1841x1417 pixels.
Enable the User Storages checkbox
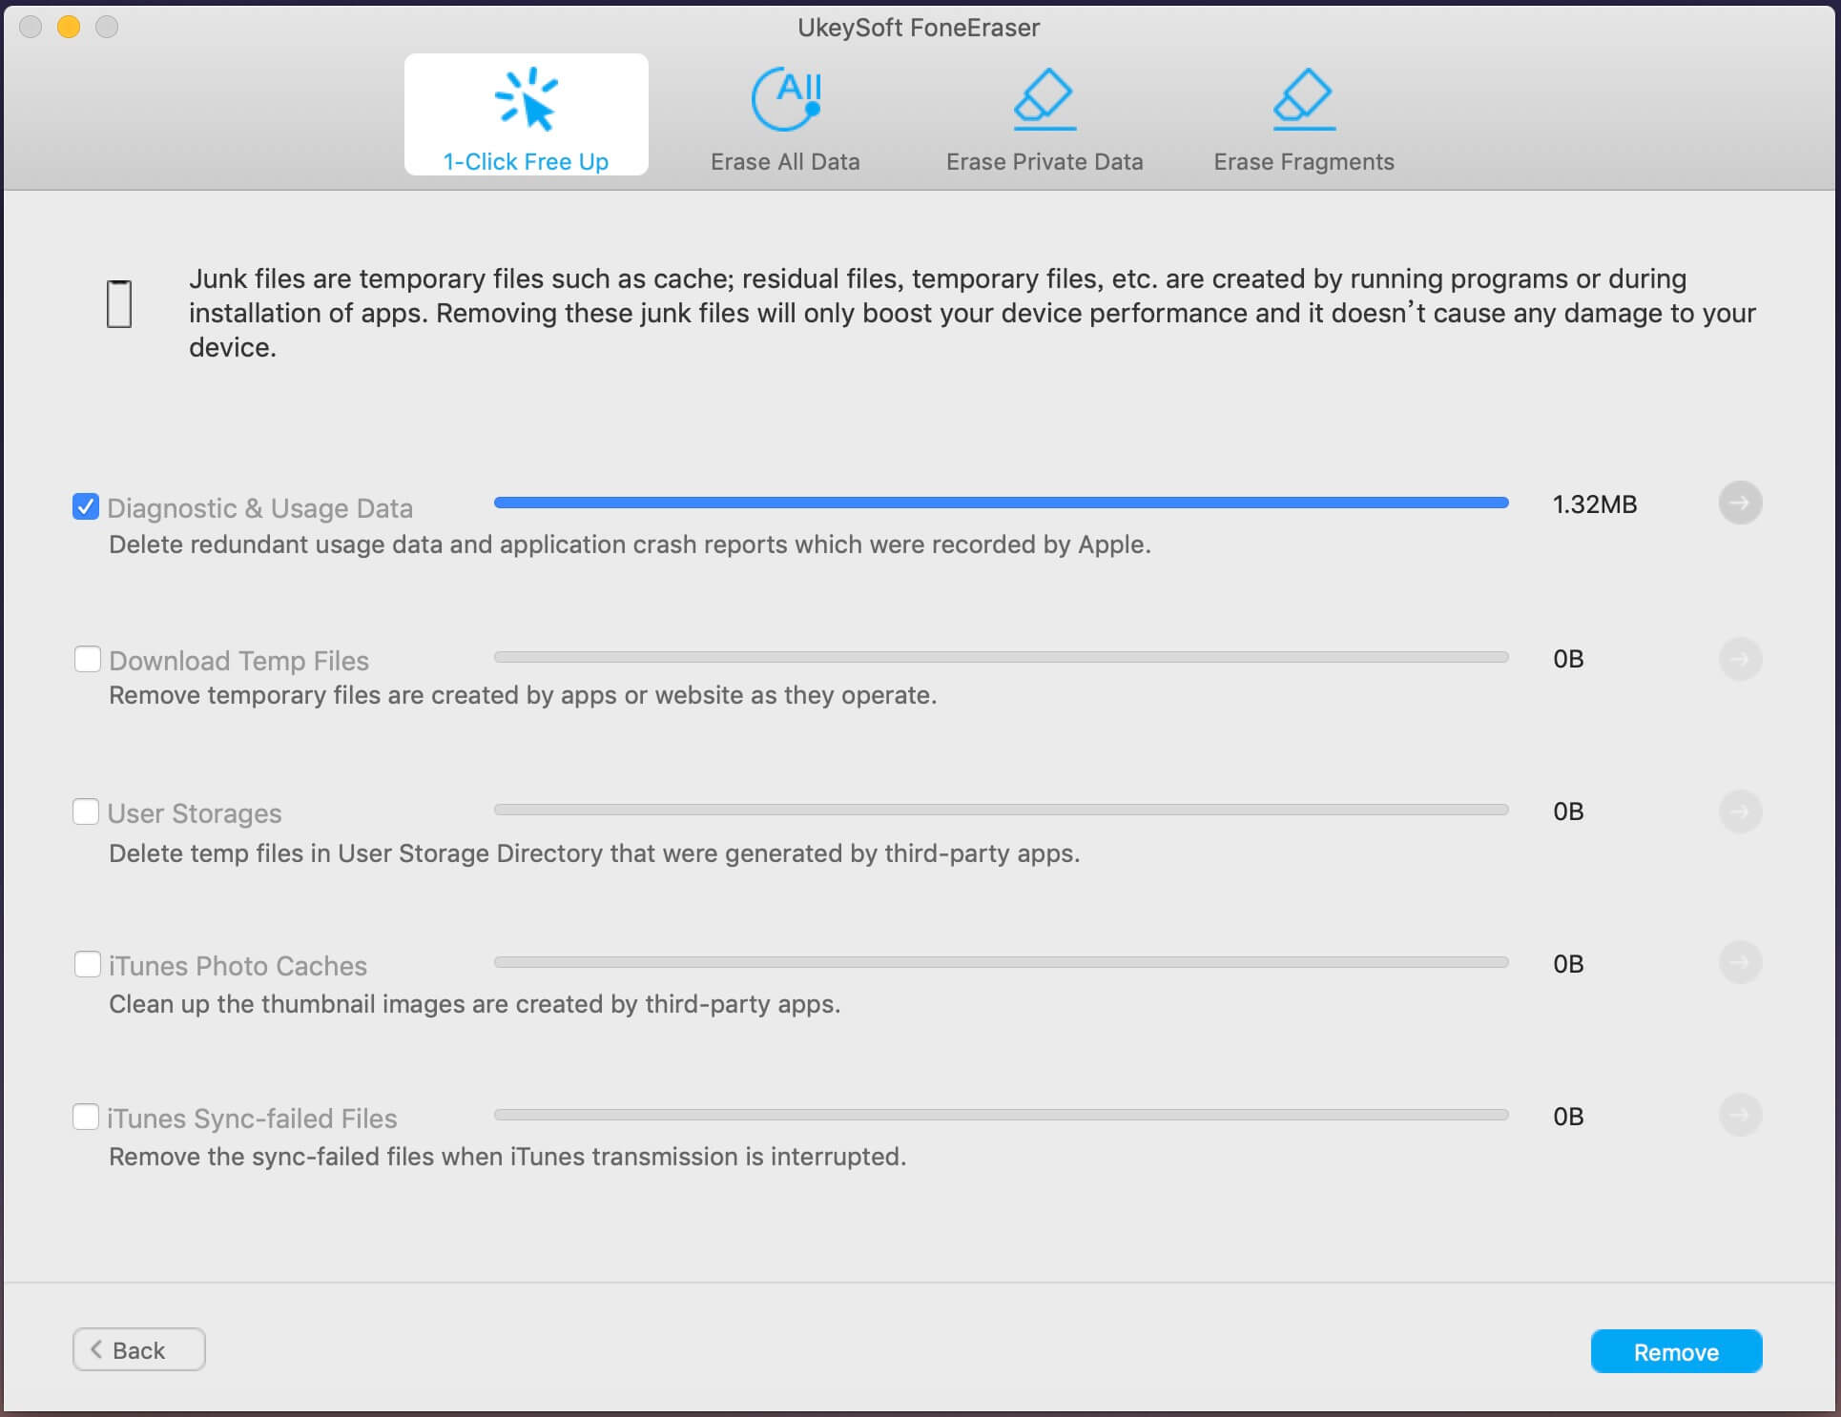85,811
